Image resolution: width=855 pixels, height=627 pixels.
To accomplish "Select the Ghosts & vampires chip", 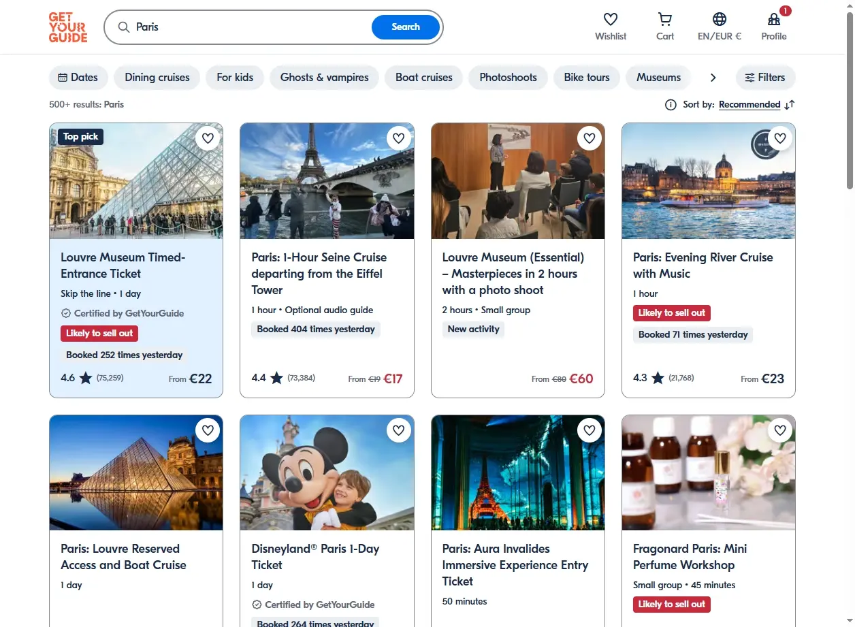I will tap(325, 78).
